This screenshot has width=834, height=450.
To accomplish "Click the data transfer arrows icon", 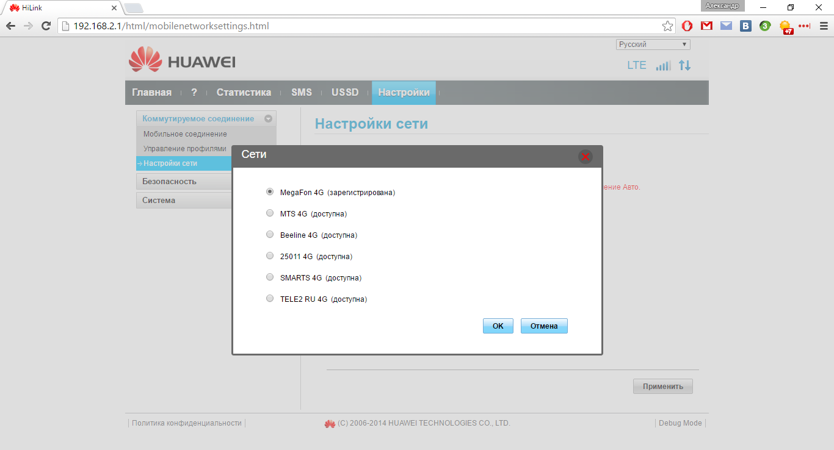I will 685,66.
